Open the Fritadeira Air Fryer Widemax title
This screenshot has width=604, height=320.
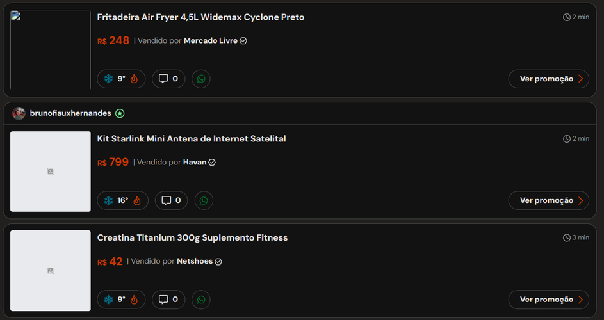(x=200, y=17)
